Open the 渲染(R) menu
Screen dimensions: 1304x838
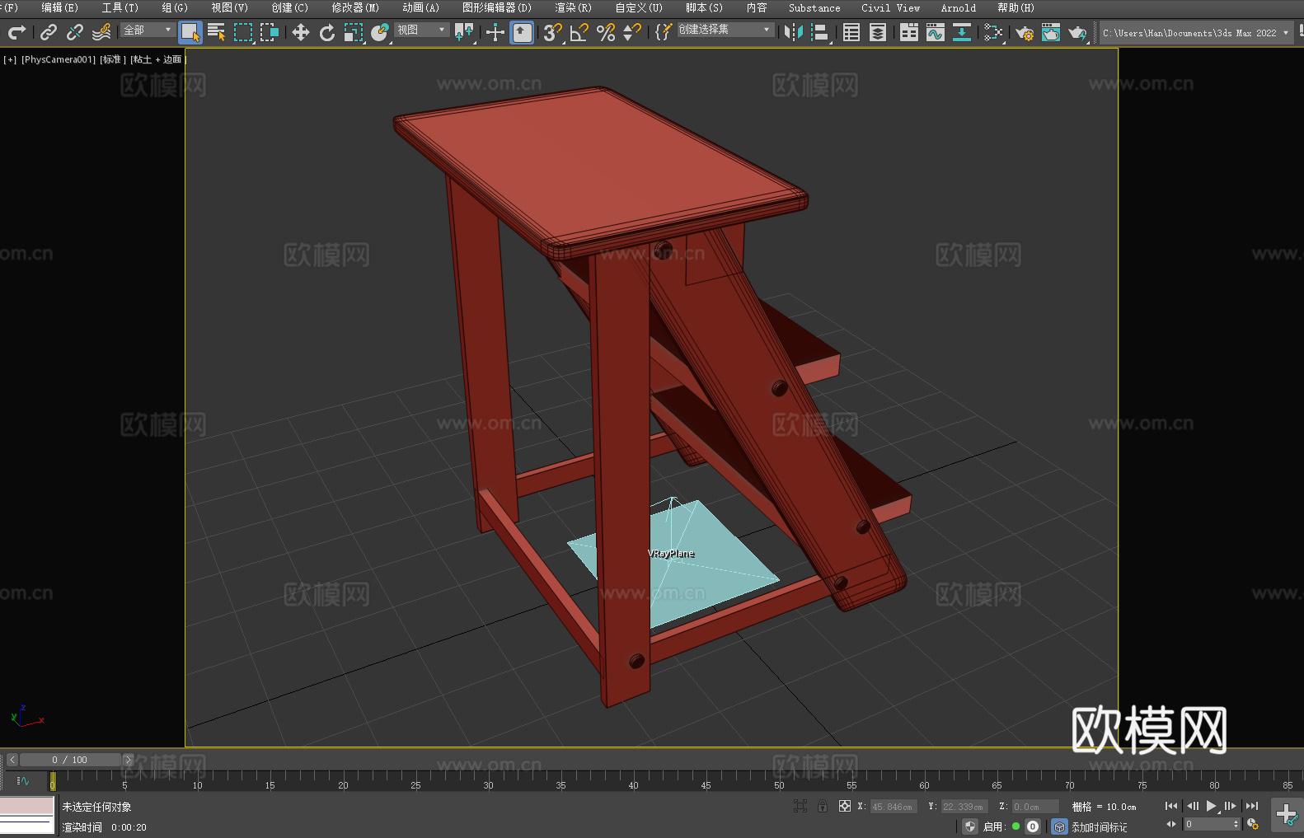coord(573,7)
